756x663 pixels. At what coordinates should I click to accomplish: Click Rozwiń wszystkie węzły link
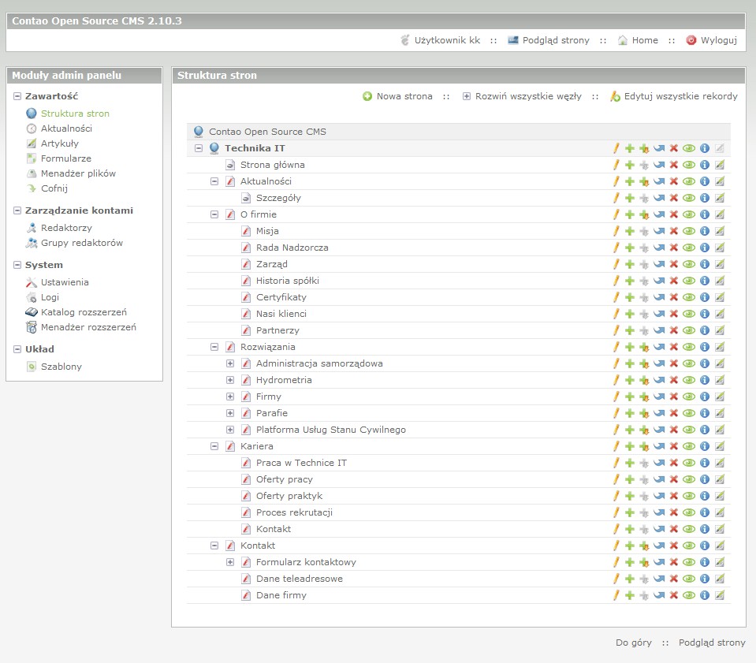pos(528,96)
